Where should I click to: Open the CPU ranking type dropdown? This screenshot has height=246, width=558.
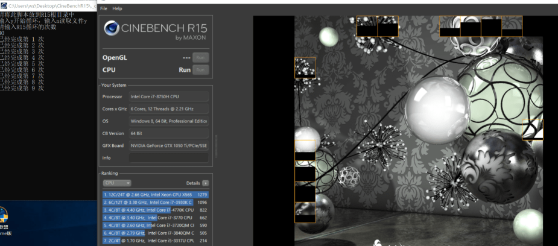pos(116,183)
